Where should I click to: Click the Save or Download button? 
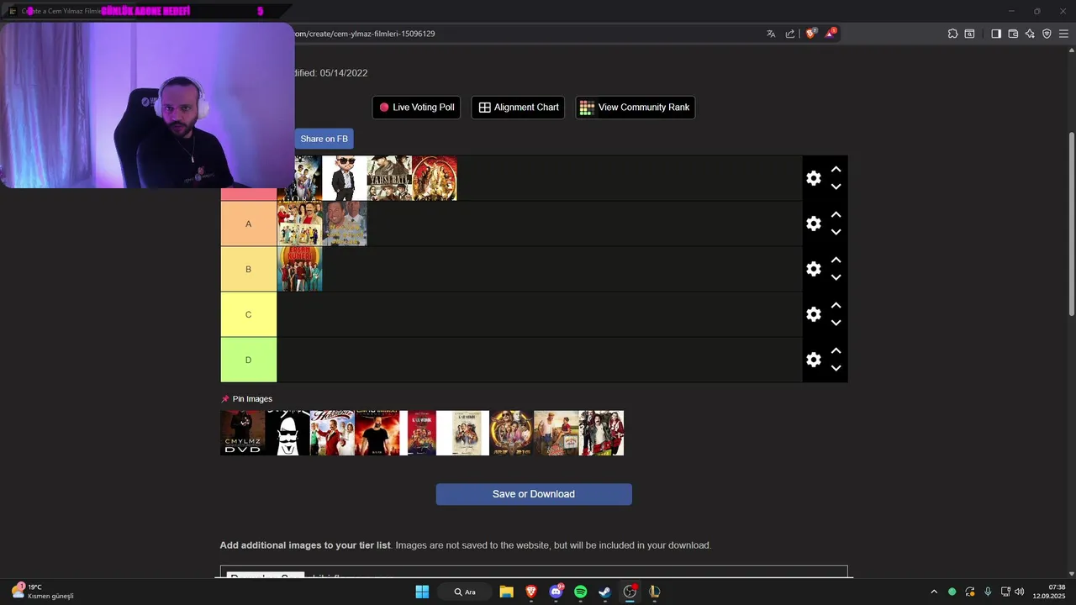click(534, 494)
